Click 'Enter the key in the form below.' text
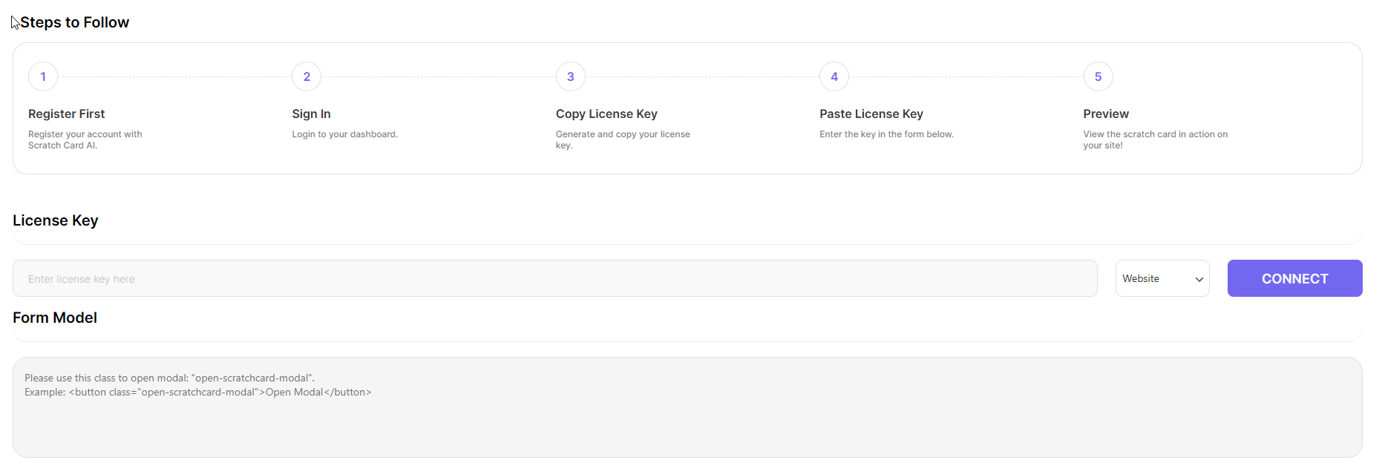The image size is (1382, 466). point(887,134)
